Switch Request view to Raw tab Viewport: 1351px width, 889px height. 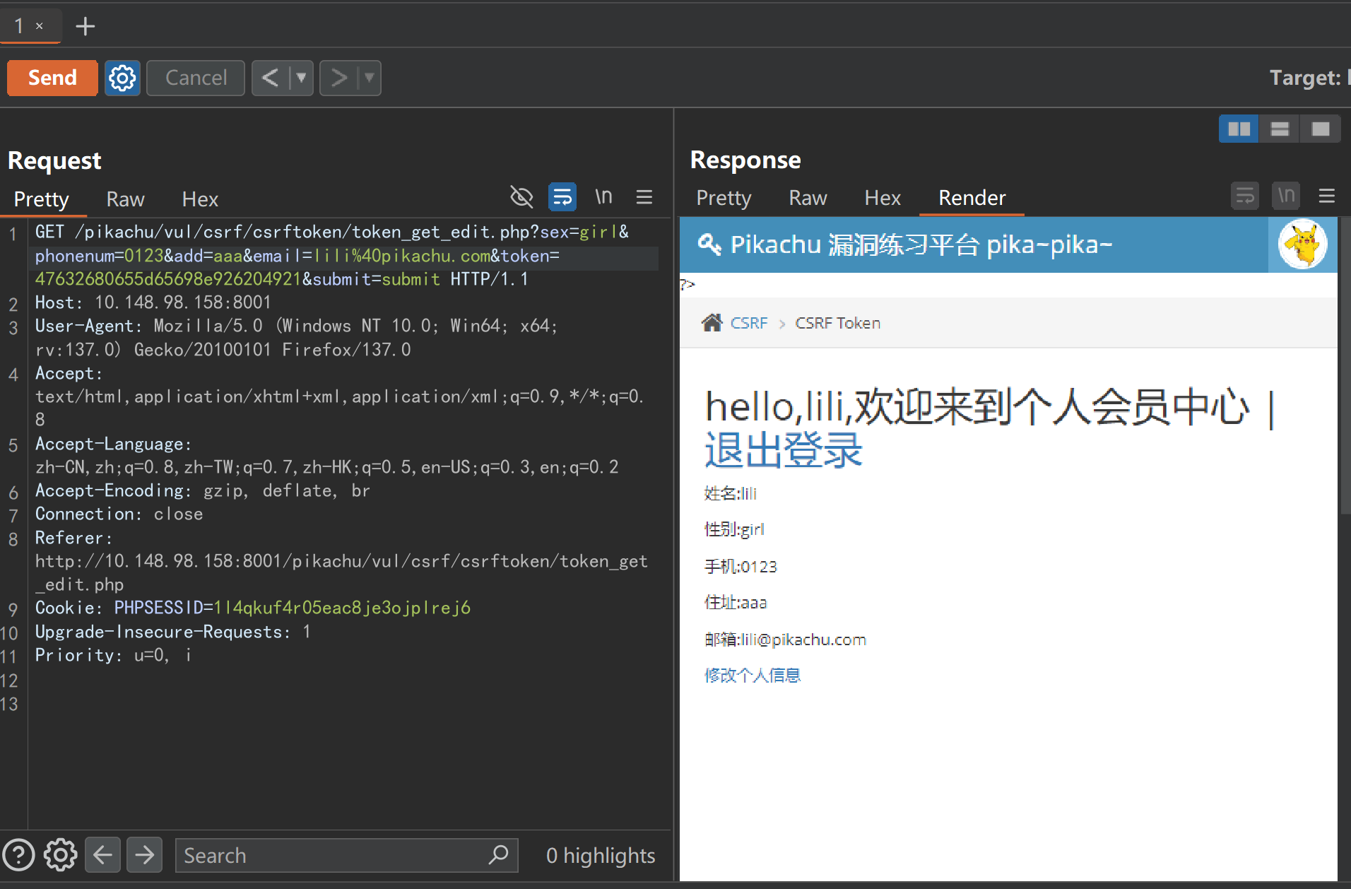(x=125, y=199)
